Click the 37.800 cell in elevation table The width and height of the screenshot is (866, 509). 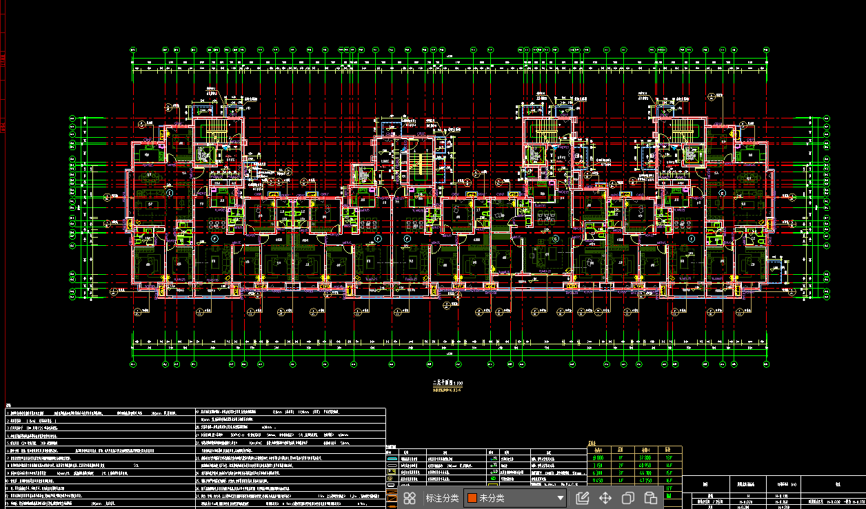pyautogui.click(x=645, y=457)
